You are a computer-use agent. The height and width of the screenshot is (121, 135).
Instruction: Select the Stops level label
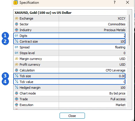tap(27, 53)
